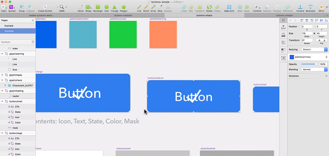Click the Backward arrange icon
The height and width of the screenshot is (156, 329).
point(310,7)
